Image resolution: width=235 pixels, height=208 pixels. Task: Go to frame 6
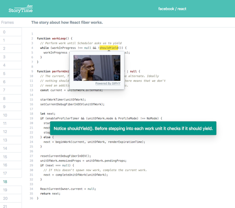(11, 82)
